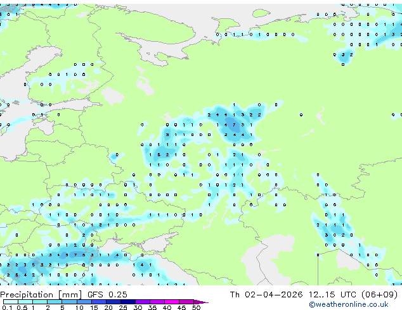Click the legend tick label '50'
Screen dimensions: 402x310
point(196,307)
